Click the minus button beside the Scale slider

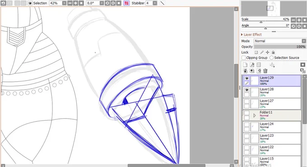[293, 20]
